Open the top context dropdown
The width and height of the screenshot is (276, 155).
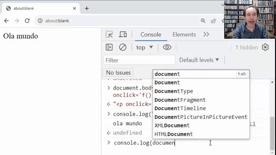144,47
